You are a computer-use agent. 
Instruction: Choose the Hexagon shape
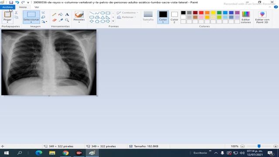pos(102,21)
